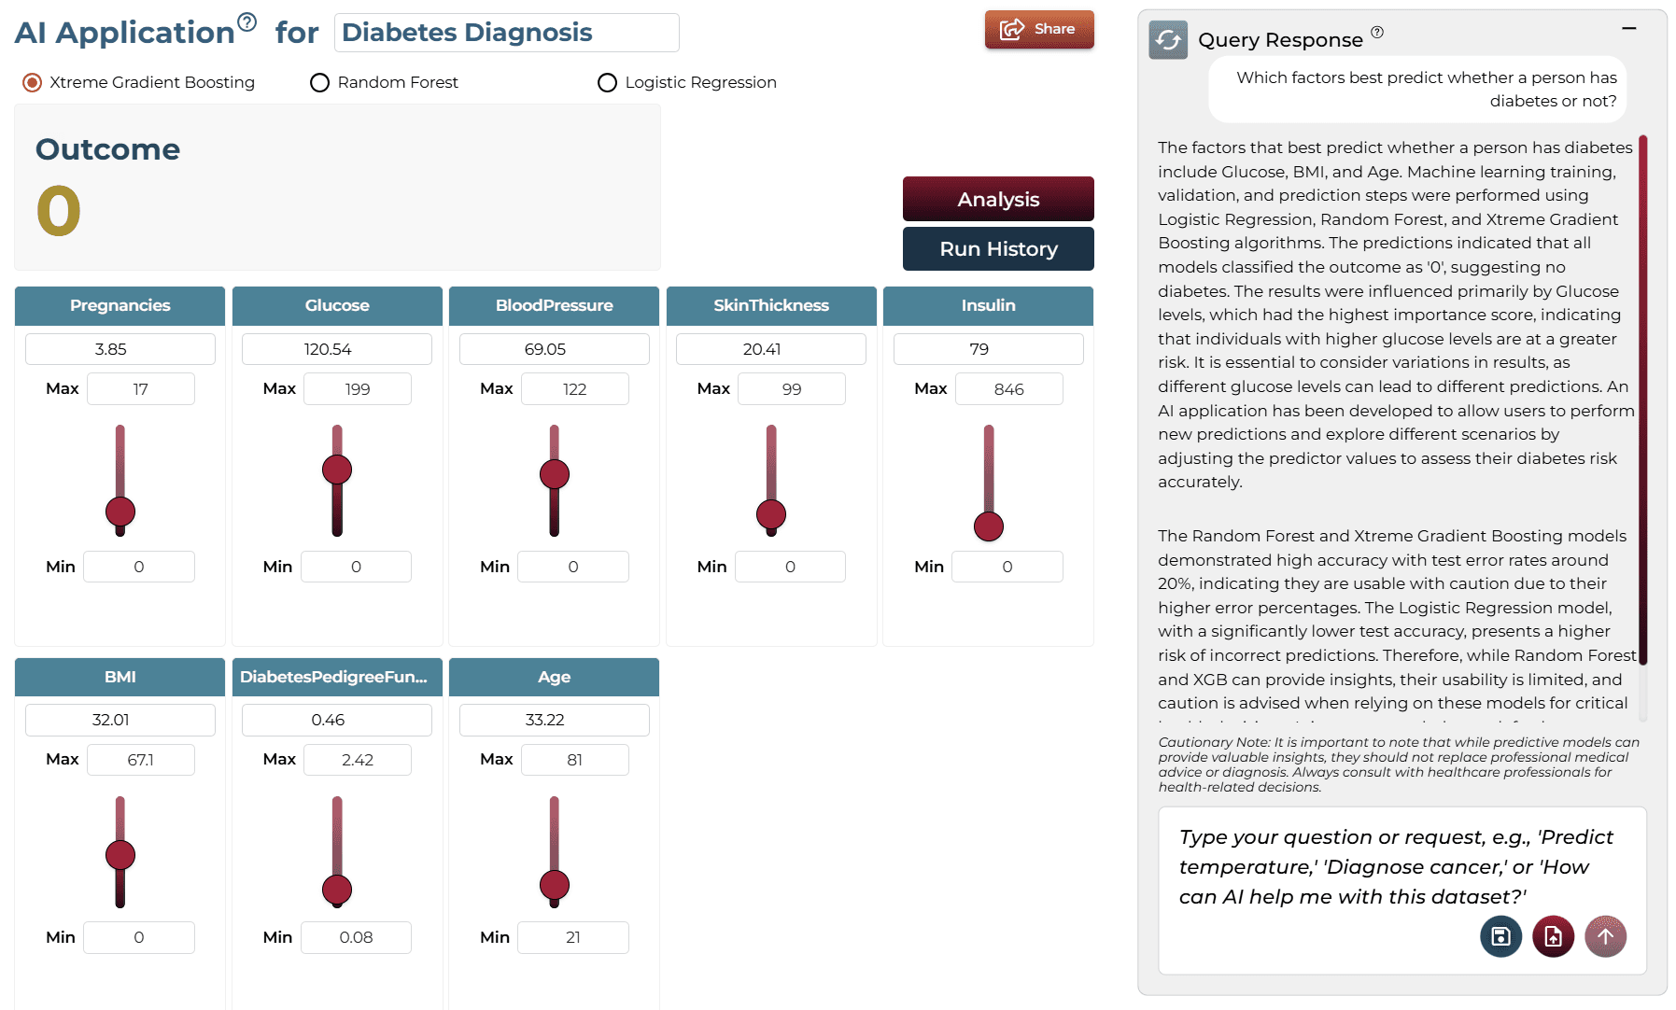
Task: Minimize the Query Response panel
Action: pos(1629,29)
